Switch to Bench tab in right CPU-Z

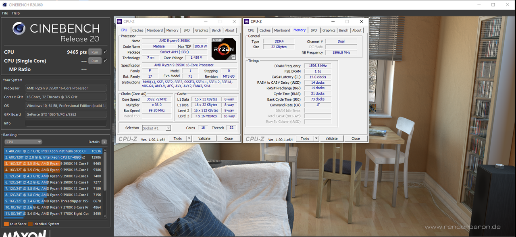click(343, 30)
